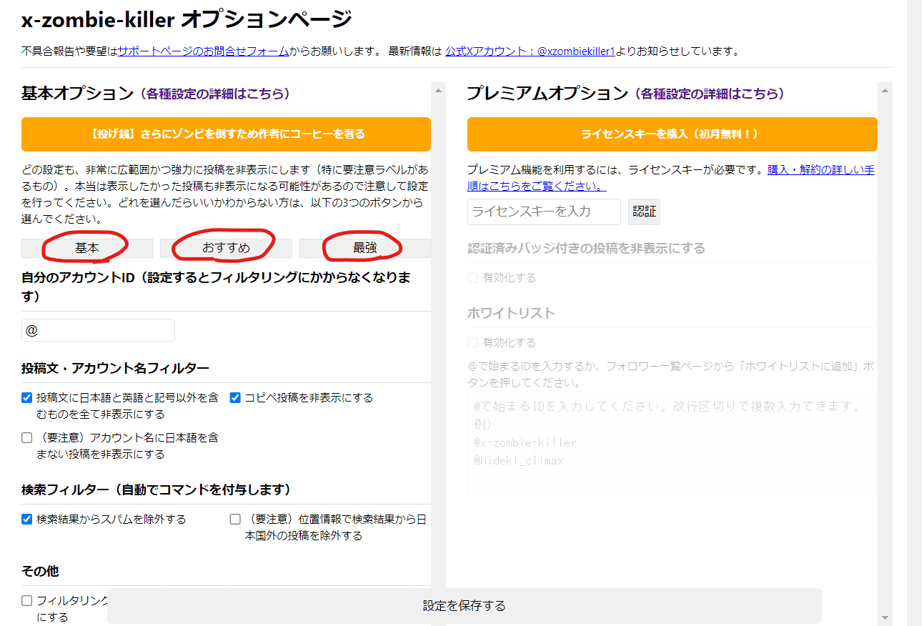Enable アカウント名に日本語を含まない投稿 checkbox
The width and height of the screenshot is (924, 626).
(x=27, y=438)
